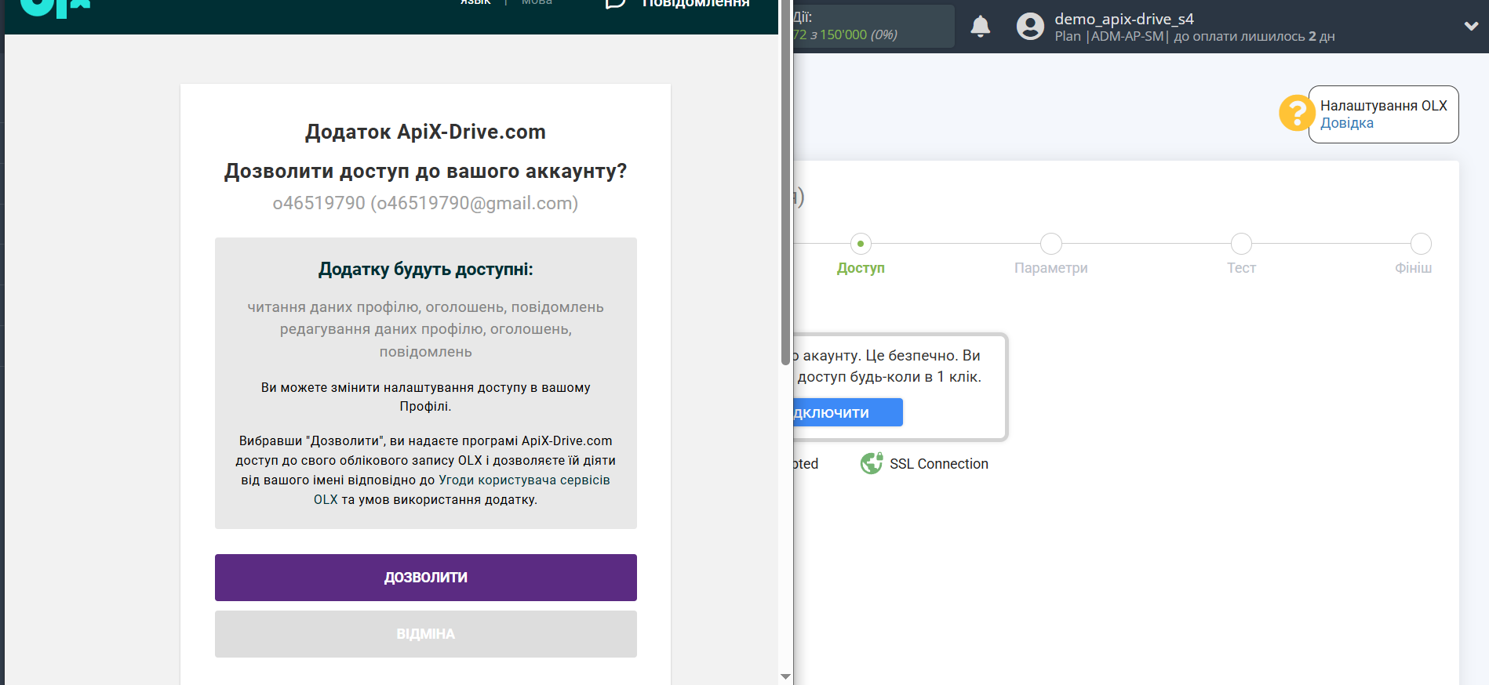Click the actions counter 150'000 box
Image resolution: width=1489 pixels, height=685 pixels.
click(x=873, y=26)
